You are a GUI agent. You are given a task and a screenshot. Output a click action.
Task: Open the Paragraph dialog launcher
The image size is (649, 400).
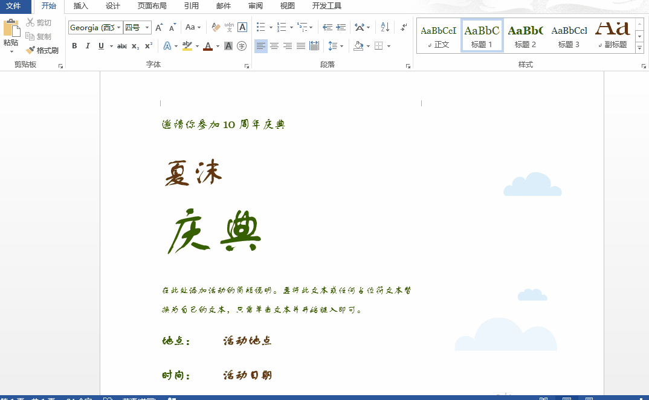coord(408,66)
